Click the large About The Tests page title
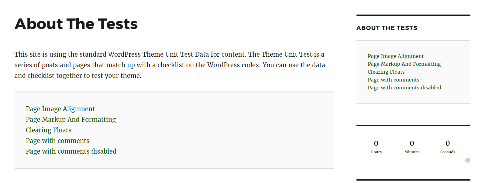Viewport: 485px width, 183px height. pos(76,24)
